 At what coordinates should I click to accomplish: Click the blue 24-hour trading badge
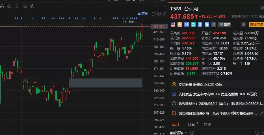187,24
